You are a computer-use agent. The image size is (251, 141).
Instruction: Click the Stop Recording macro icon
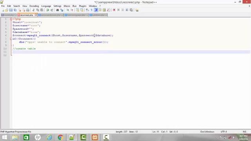click(x=118, y=10)
